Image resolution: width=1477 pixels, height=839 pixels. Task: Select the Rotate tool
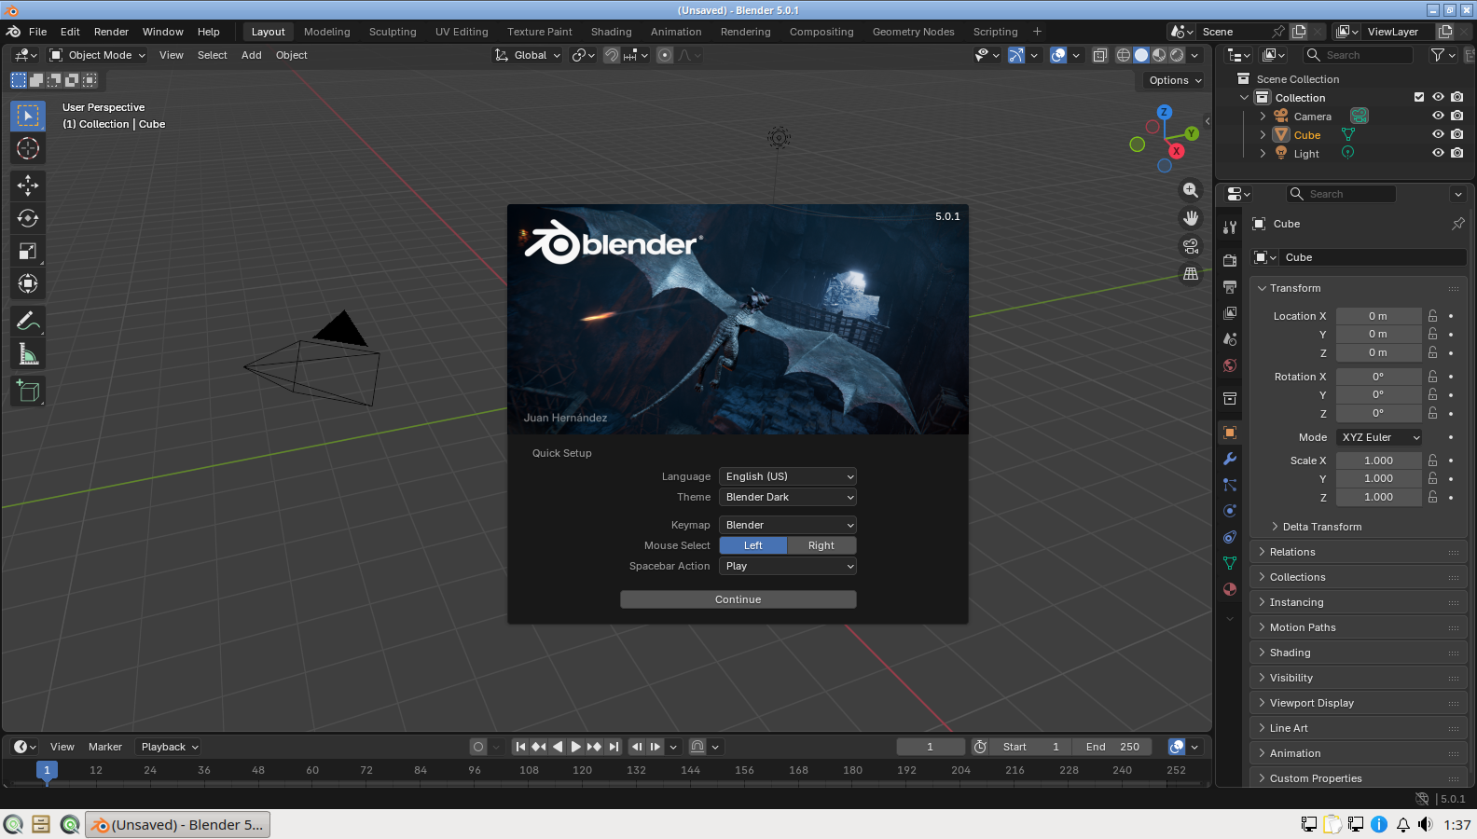(x=28, y=218)
